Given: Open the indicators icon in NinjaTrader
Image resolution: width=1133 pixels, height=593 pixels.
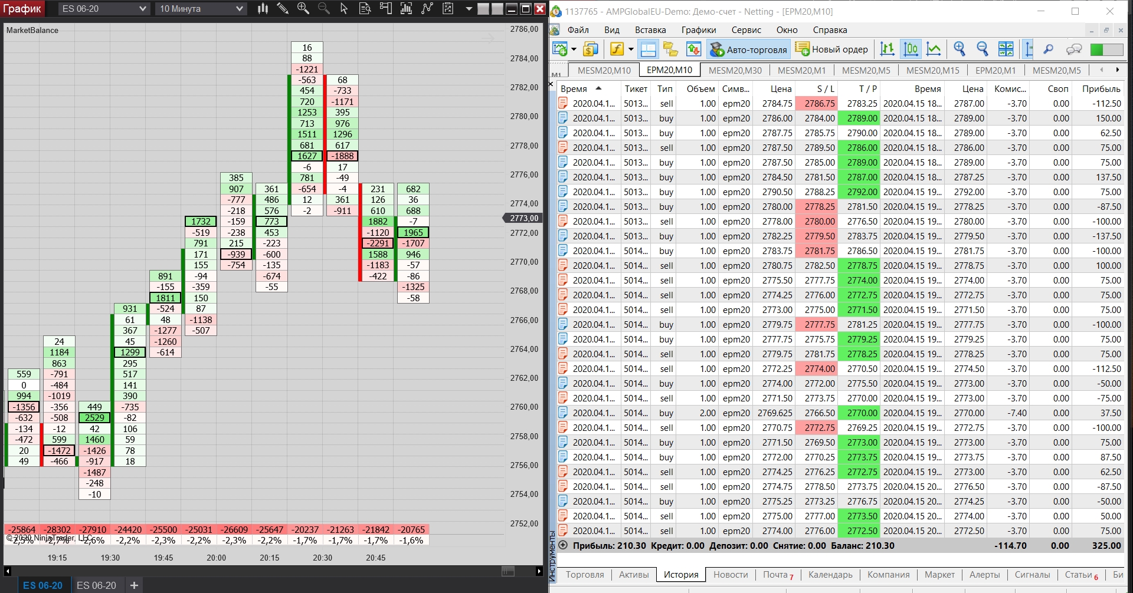Looking at the screenshot, I should pyautogui.click(x=406, y=9).
